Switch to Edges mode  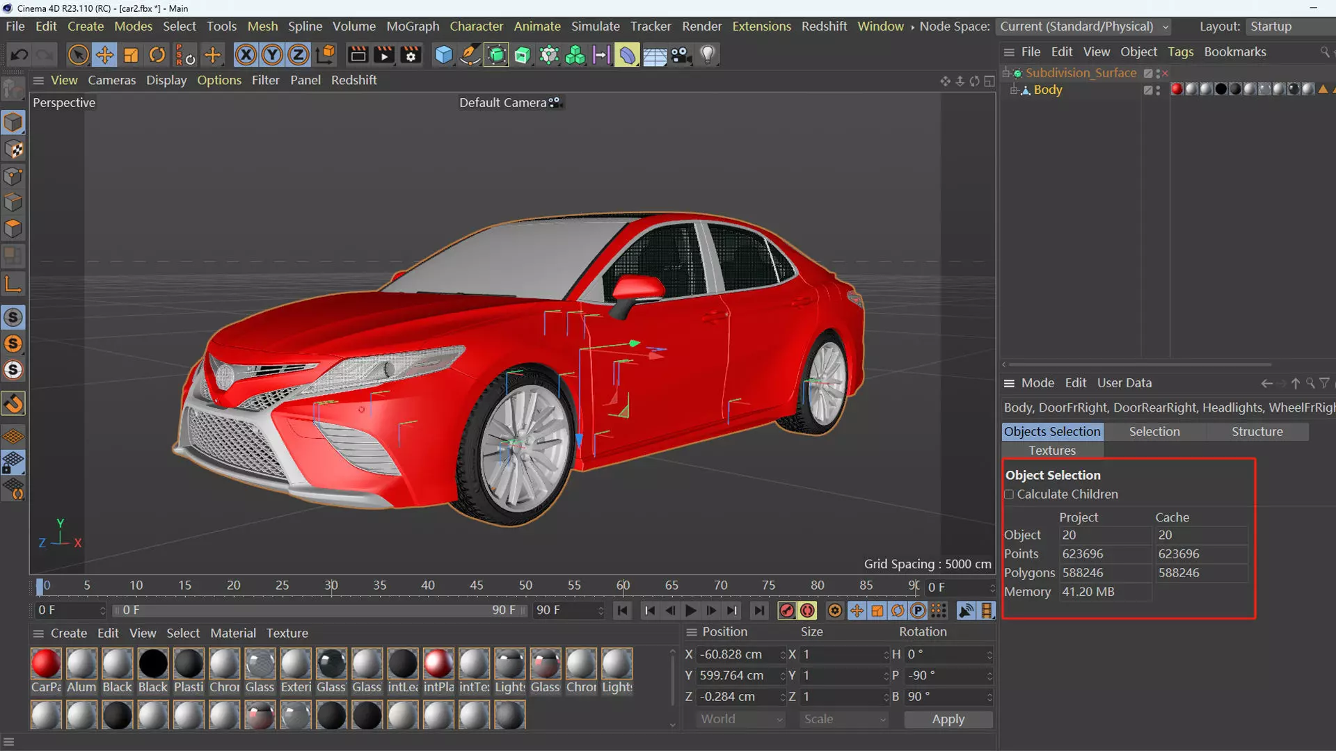[13, 202]
